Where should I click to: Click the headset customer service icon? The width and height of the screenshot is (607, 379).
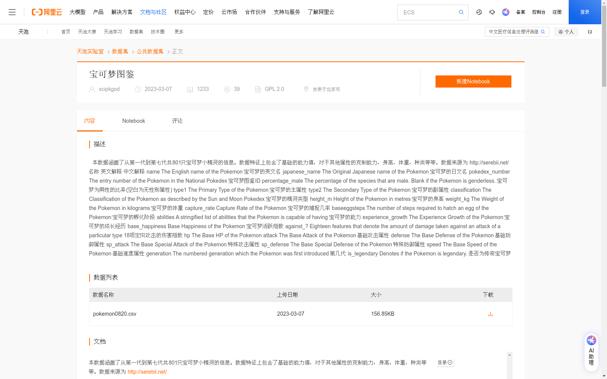point(492,12)
